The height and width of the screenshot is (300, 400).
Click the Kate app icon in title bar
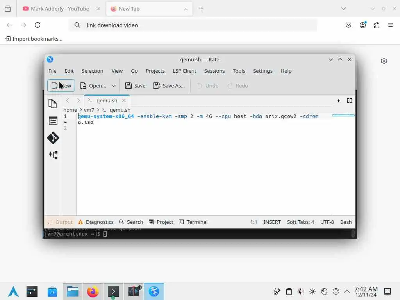(50, 59)
